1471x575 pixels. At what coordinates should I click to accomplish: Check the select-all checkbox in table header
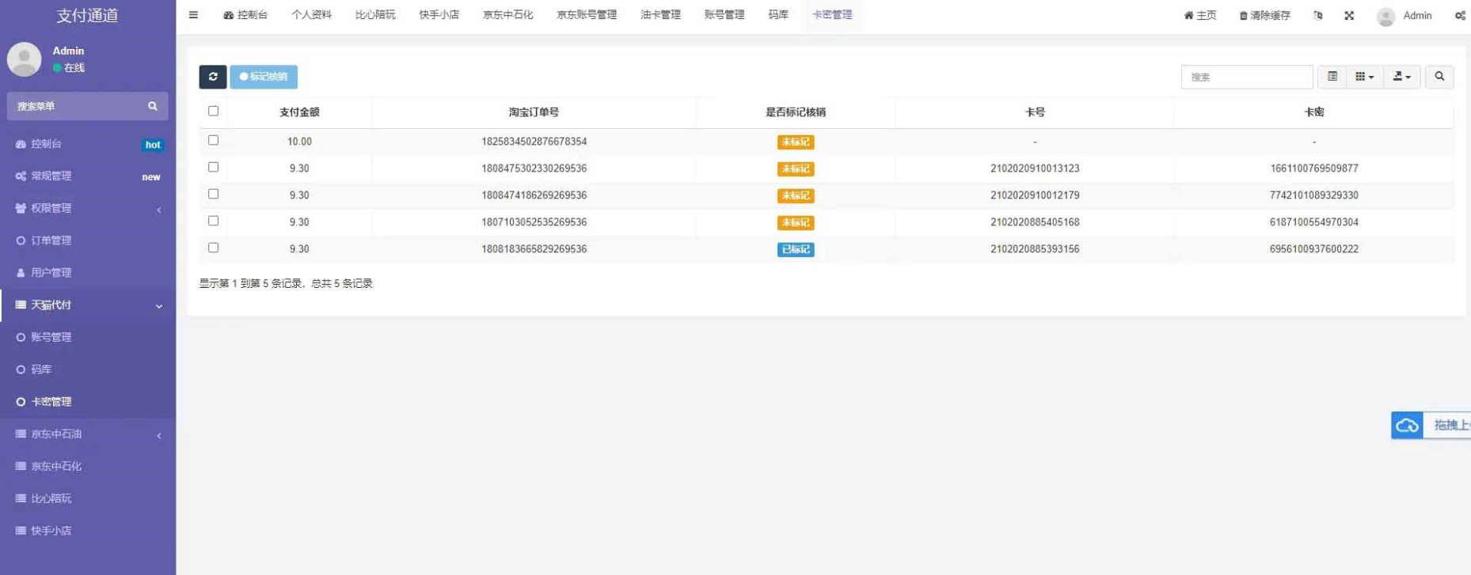[x=213, y=112]
